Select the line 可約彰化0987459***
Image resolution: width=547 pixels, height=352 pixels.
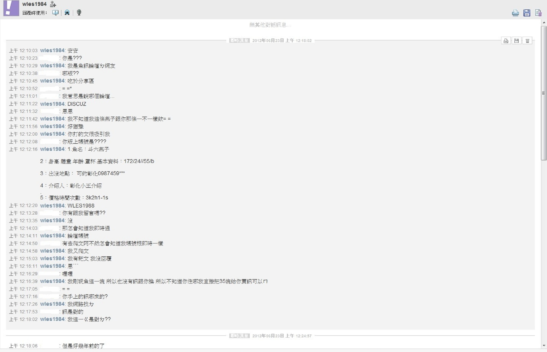click(83, 173)
